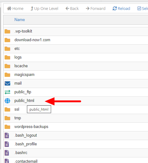Reload the file listing
The image size is (148, 163).
click(121, 9)
